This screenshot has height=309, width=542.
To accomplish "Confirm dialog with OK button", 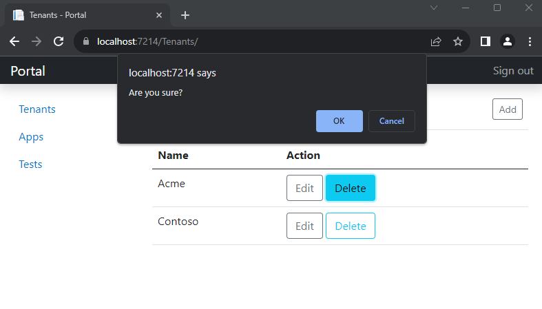I will point(339,121).
